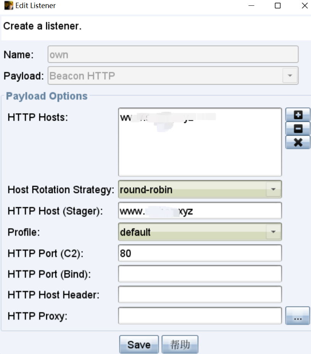This screenshot has width=311, height=354.
Task: Close the Edit Listener dialog
Action: (x=304, y=6)
